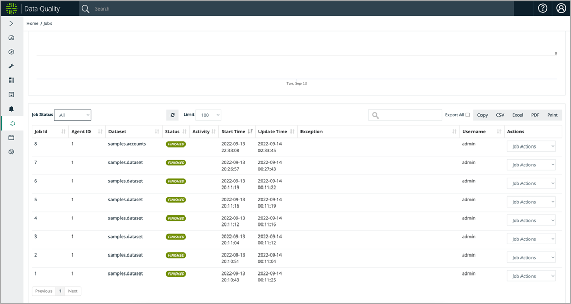571x304 pixels.
Task: Open the wrench tools icon in sidebar
Action: pyautogui.click(x=11, y=66)
